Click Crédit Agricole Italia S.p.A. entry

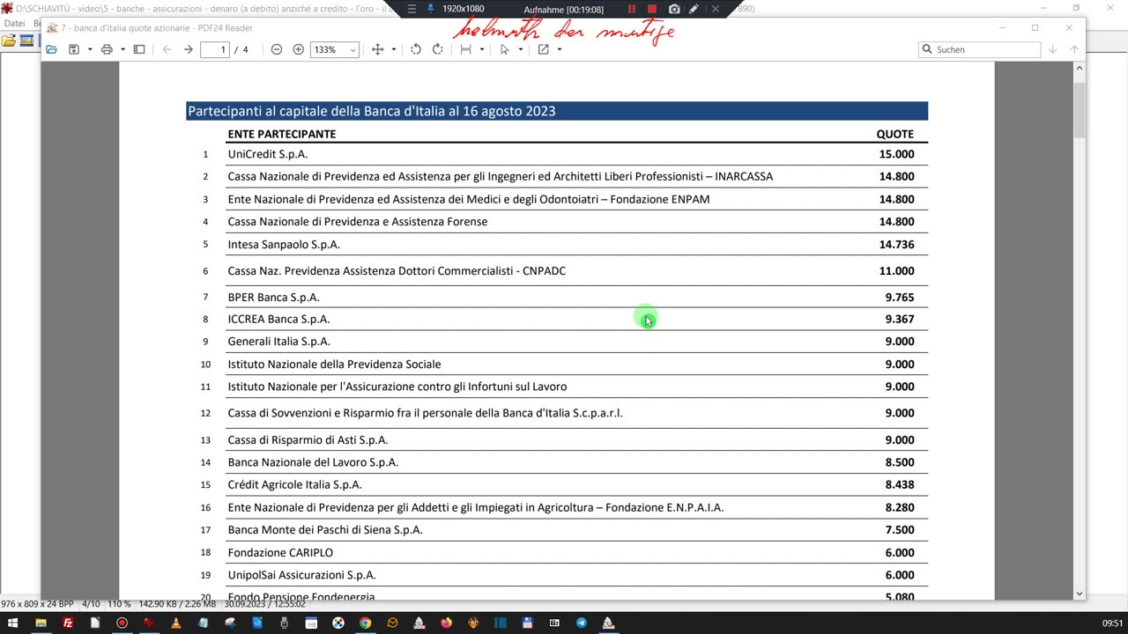(294, 485)
